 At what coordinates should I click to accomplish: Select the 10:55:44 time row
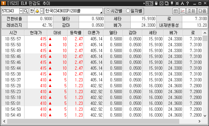tap(102, 68)
